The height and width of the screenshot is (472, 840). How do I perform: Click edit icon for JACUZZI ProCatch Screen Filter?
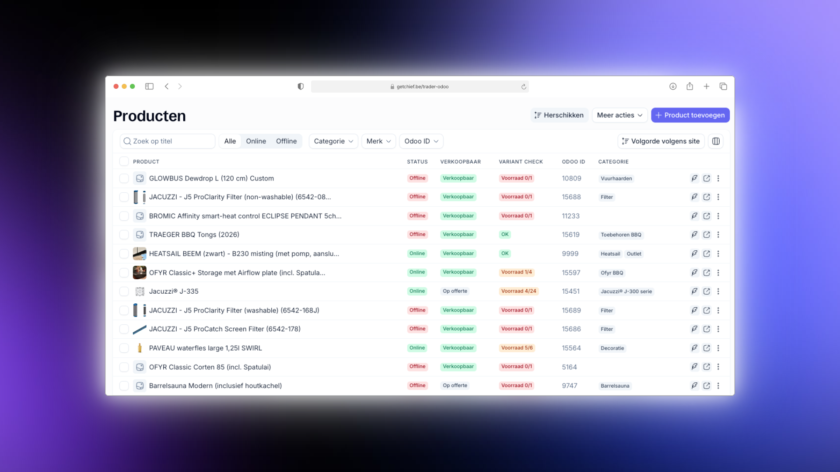click(694, 329)
